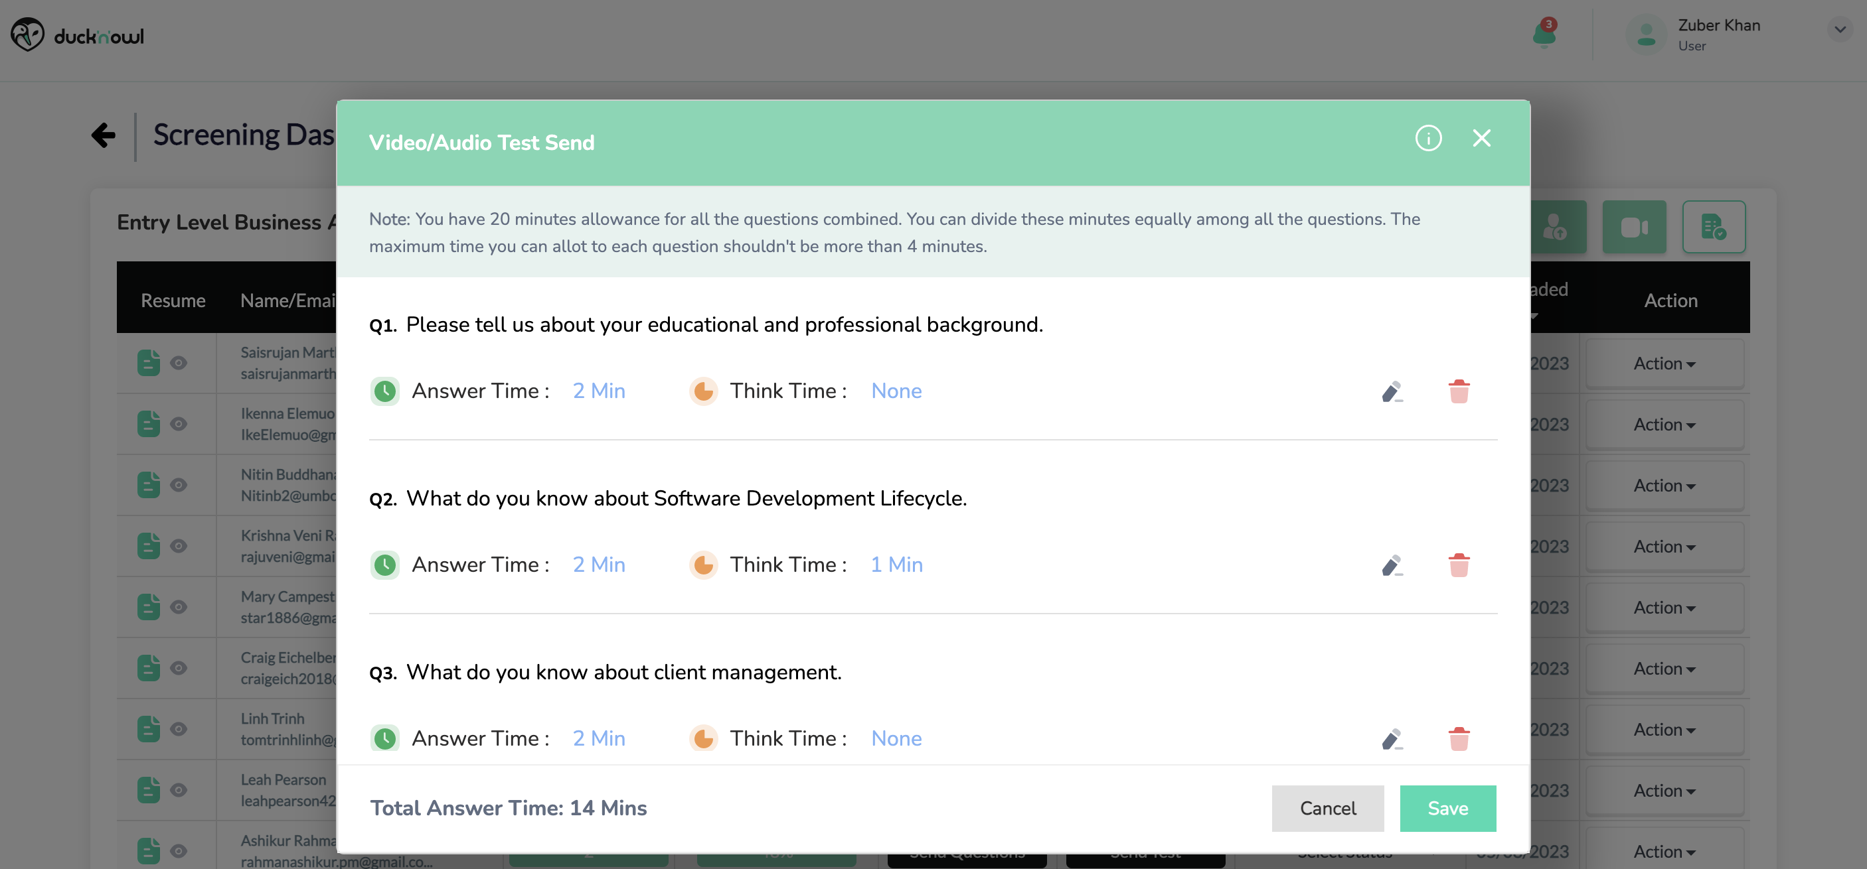Edit question Q1 with pencil icon

coord(1392,392)
